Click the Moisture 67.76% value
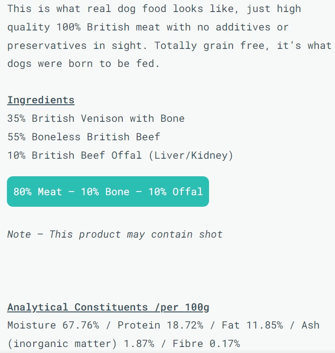Screen dimensions: 335x353 point(53,325)
